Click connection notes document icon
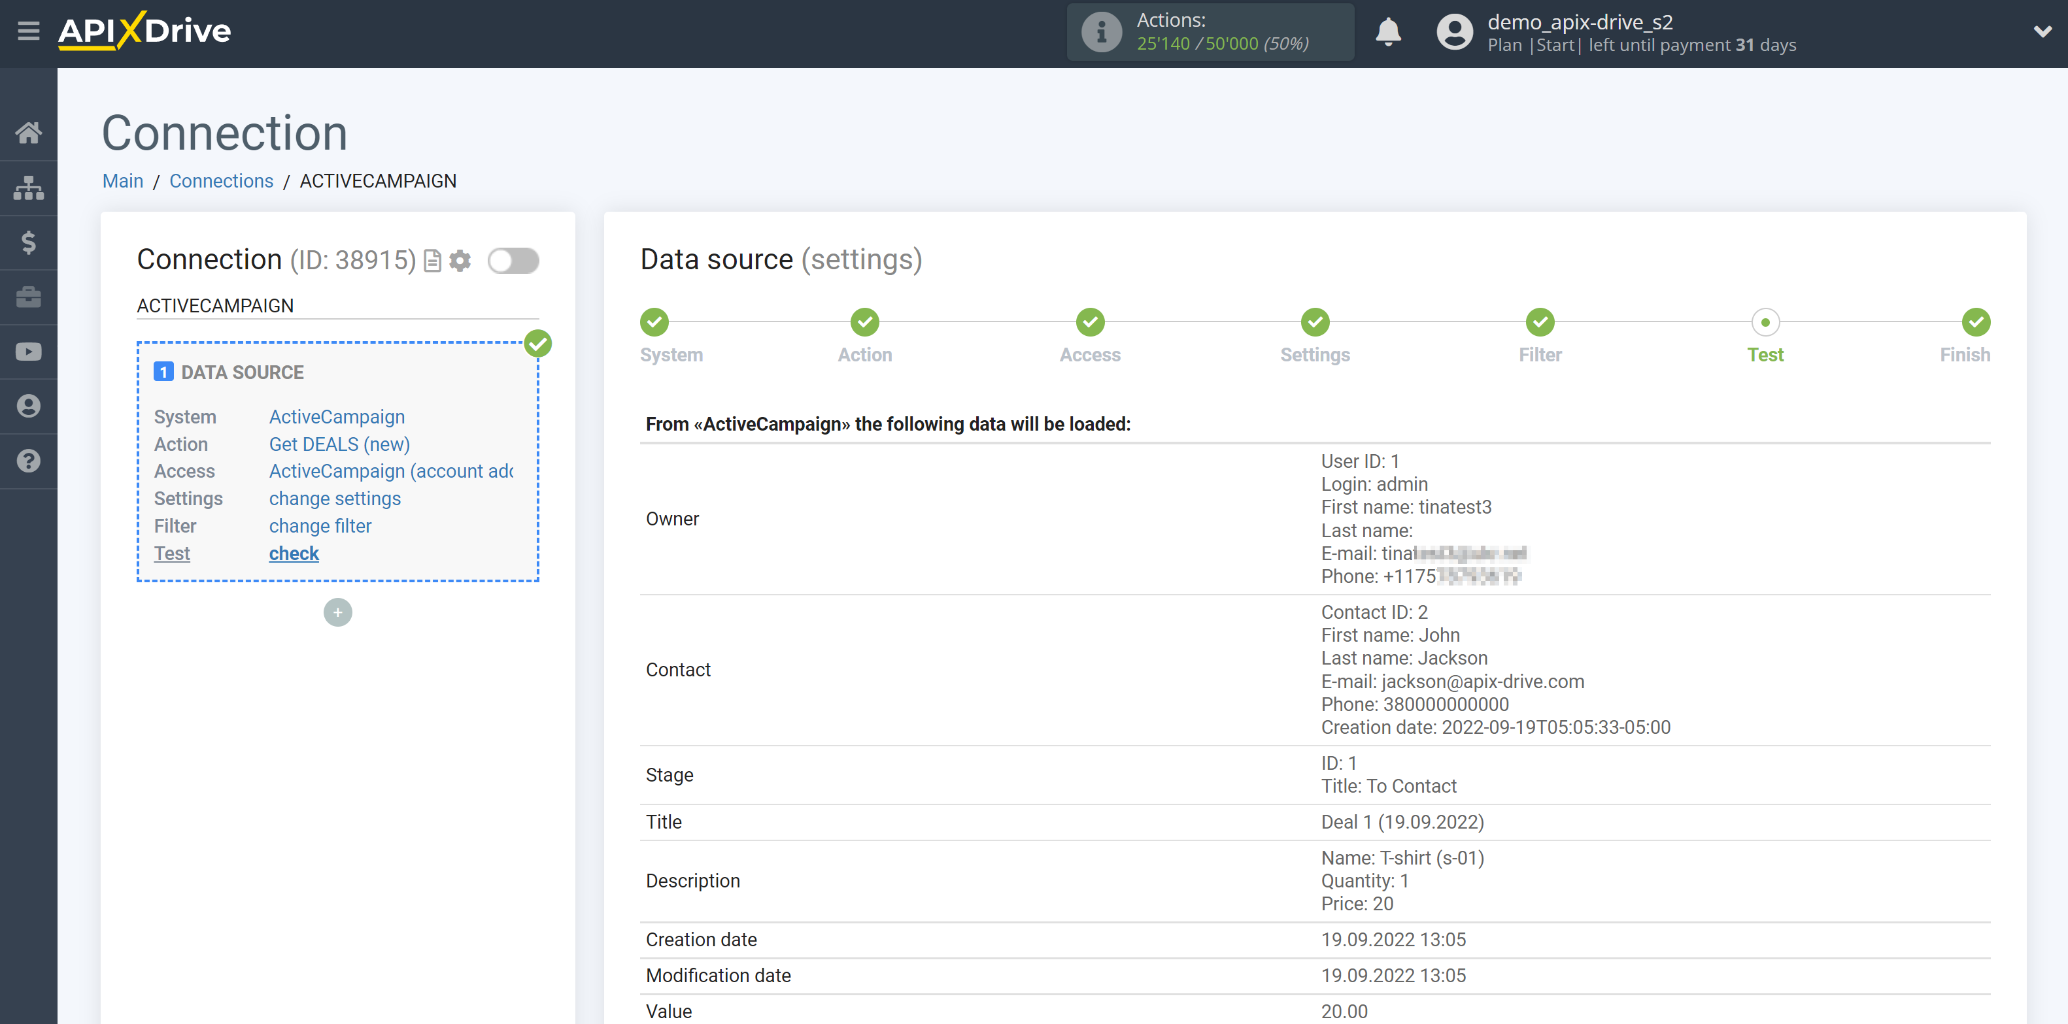The height and width of the screenshot is (1024, 2068). (x=433, y=261)
